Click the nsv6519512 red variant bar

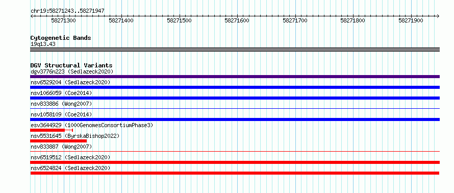tap(235, 162)
